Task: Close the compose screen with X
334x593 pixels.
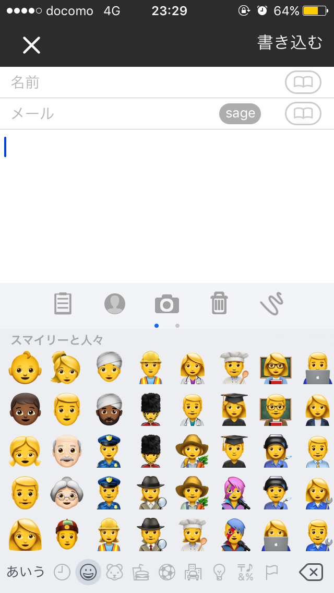Action: [x=31, y=45]
